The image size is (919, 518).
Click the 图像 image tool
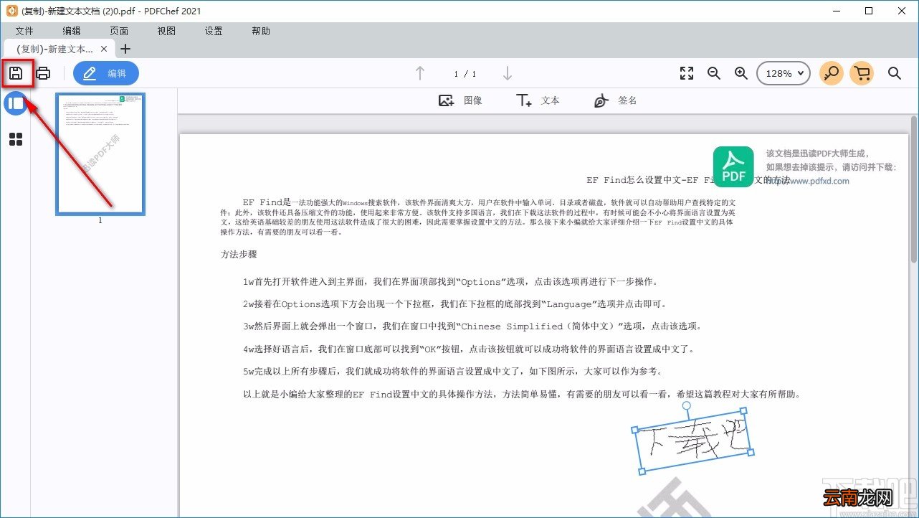click(460, 100)
